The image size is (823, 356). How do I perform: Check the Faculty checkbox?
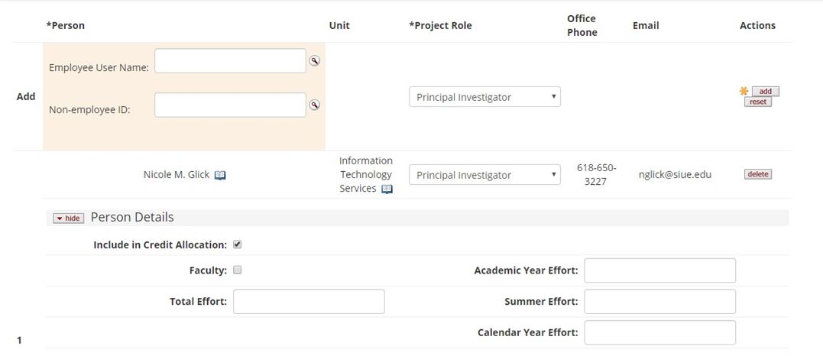(x=237, y=270)
